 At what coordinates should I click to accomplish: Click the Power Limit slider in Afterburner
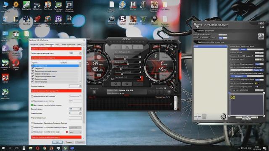point(127,59)
